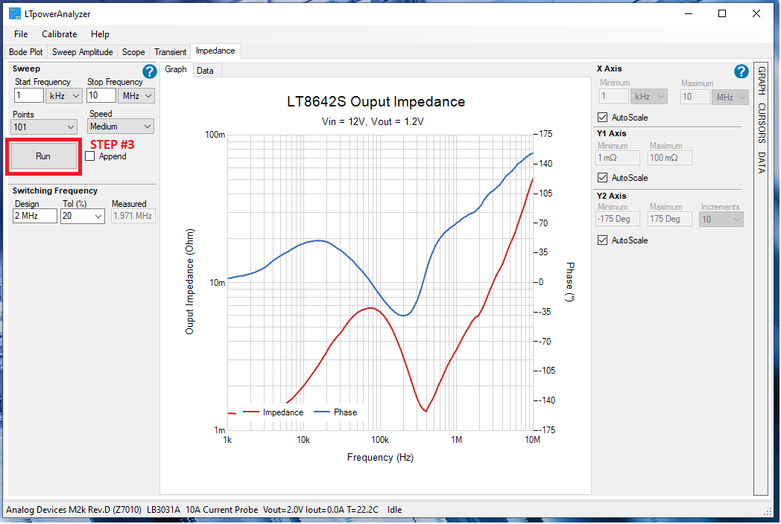Expand the Points dropdown

45,127
